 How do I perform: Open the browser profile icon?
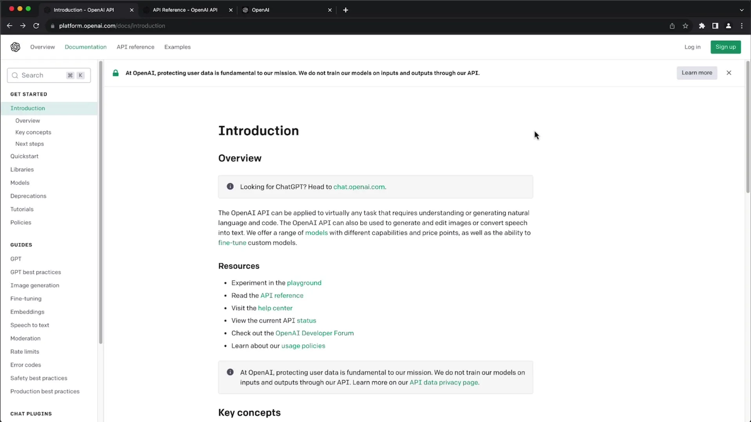[728, 26]
